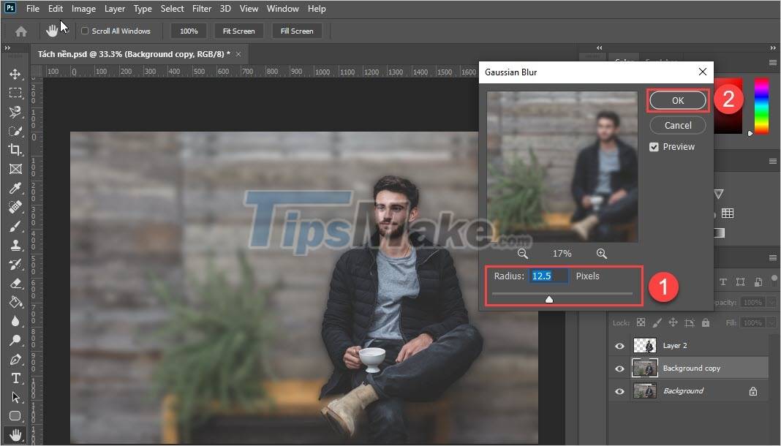Uncheck the Preview option in Gaussian Blur
The height and width of the screenshot is (446, 781).
pos(654,146)
